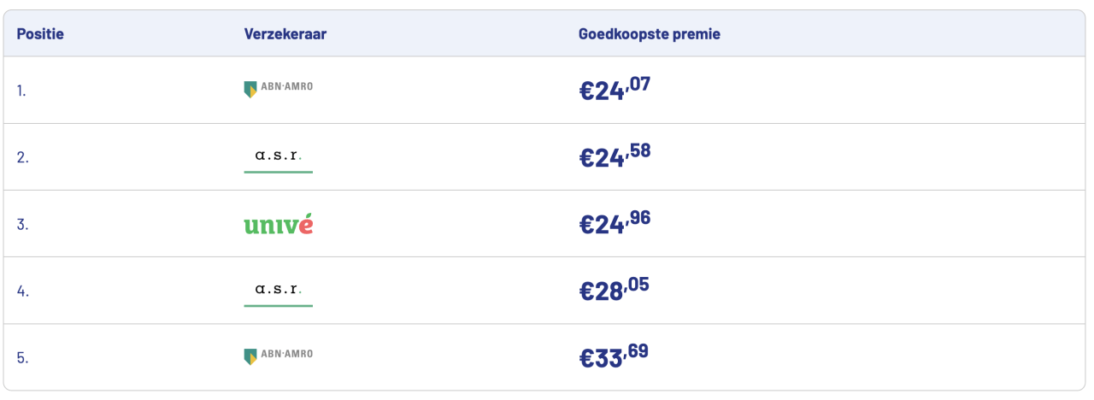Click the ABN AMRO shield icon in row 1
1094x400 pixels.
(250, 89)
